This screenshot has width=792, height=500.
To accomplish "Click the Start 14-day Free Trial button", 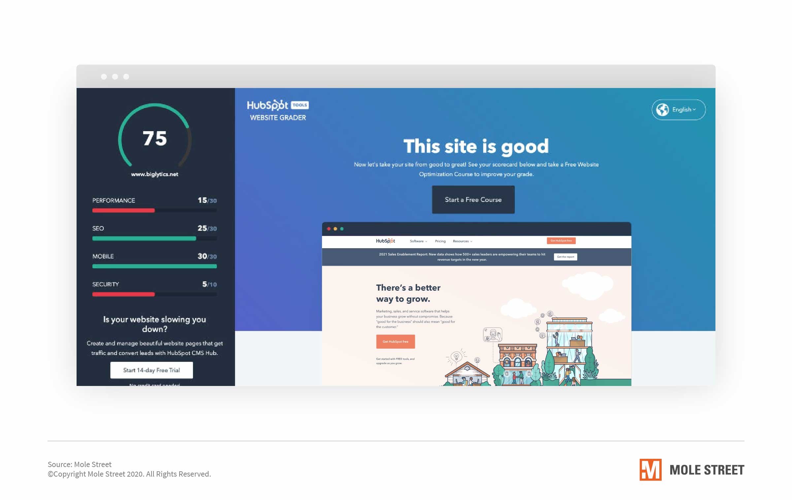I will coord(152,369).
